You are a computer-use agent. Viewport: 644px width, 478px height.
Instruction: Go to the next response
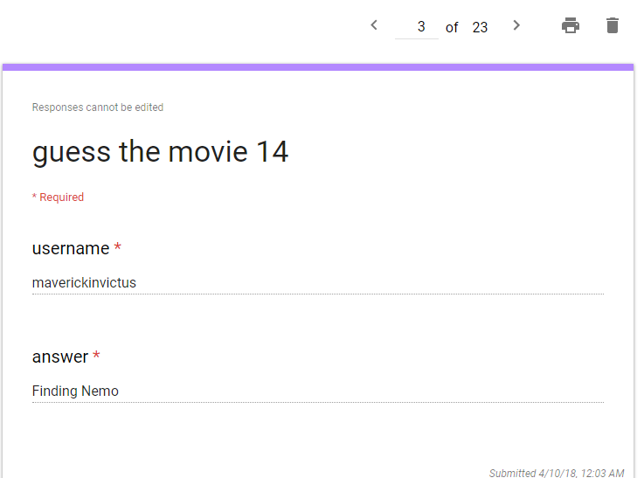(x=516, y=25)
